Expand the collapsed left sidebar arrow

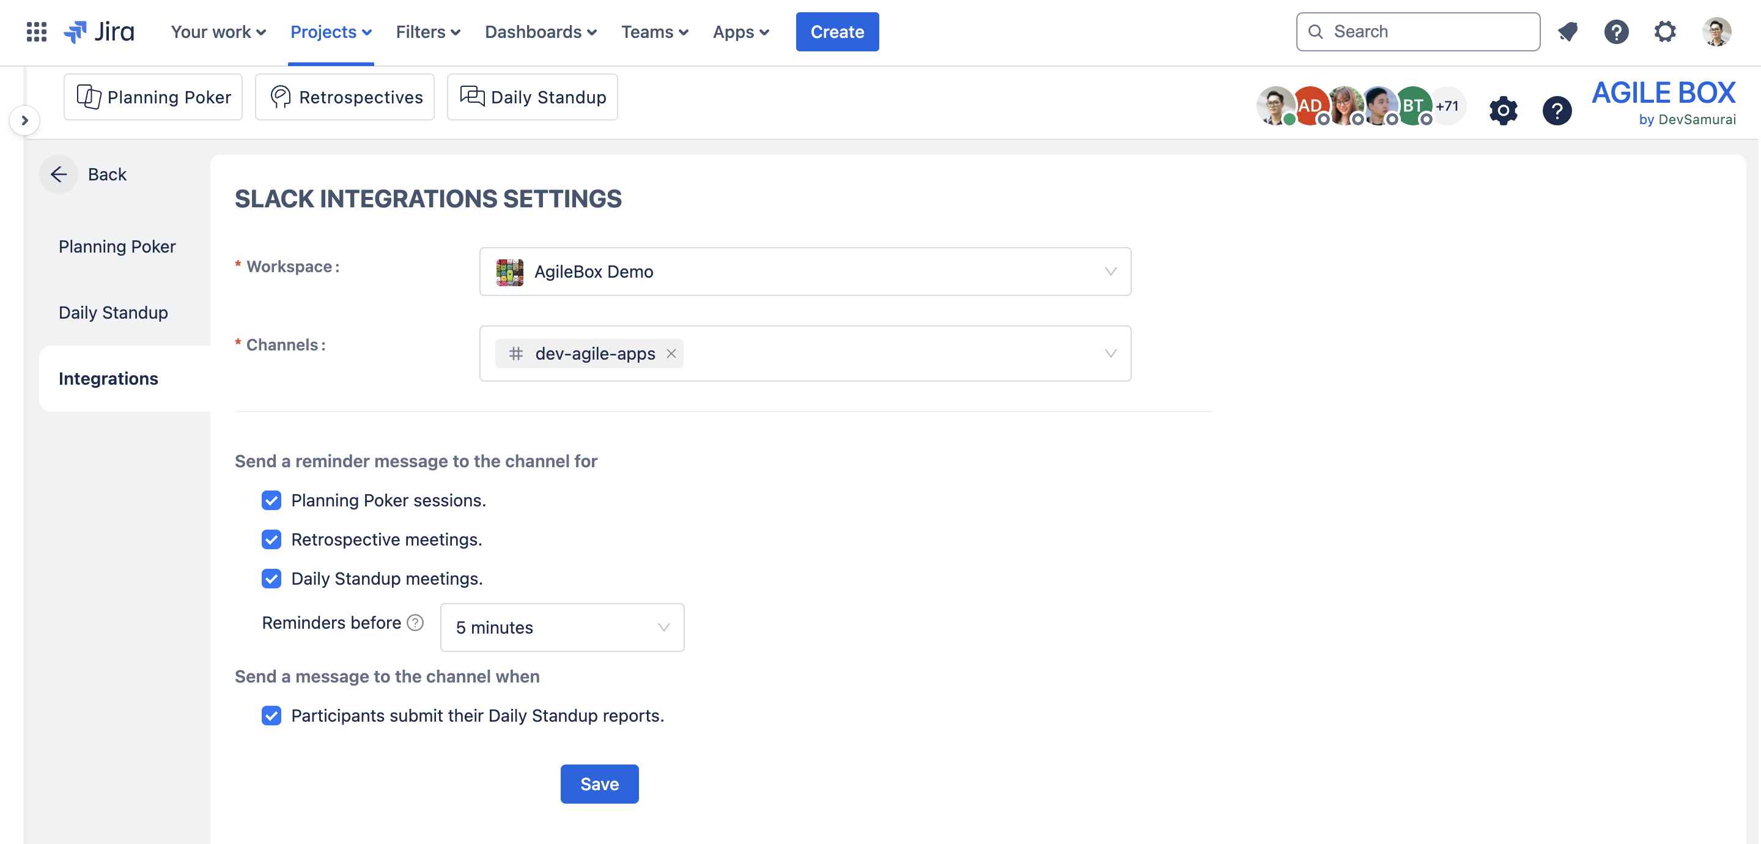pyautogui.click(x=24, y=120)
